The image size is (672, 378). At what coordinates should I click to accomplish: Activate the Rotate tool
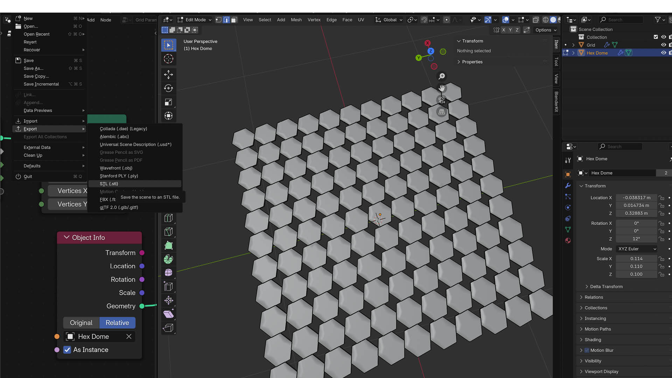coord(168,88)
